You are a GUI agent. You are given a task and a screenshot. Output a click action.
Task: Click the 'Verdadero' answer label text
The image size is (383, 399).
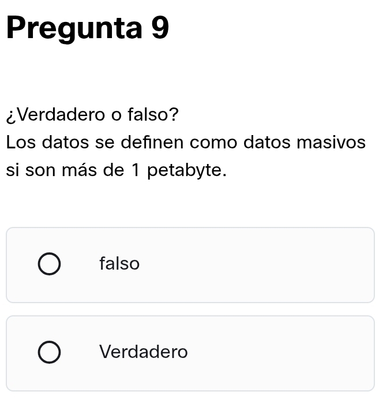[144, 352]
